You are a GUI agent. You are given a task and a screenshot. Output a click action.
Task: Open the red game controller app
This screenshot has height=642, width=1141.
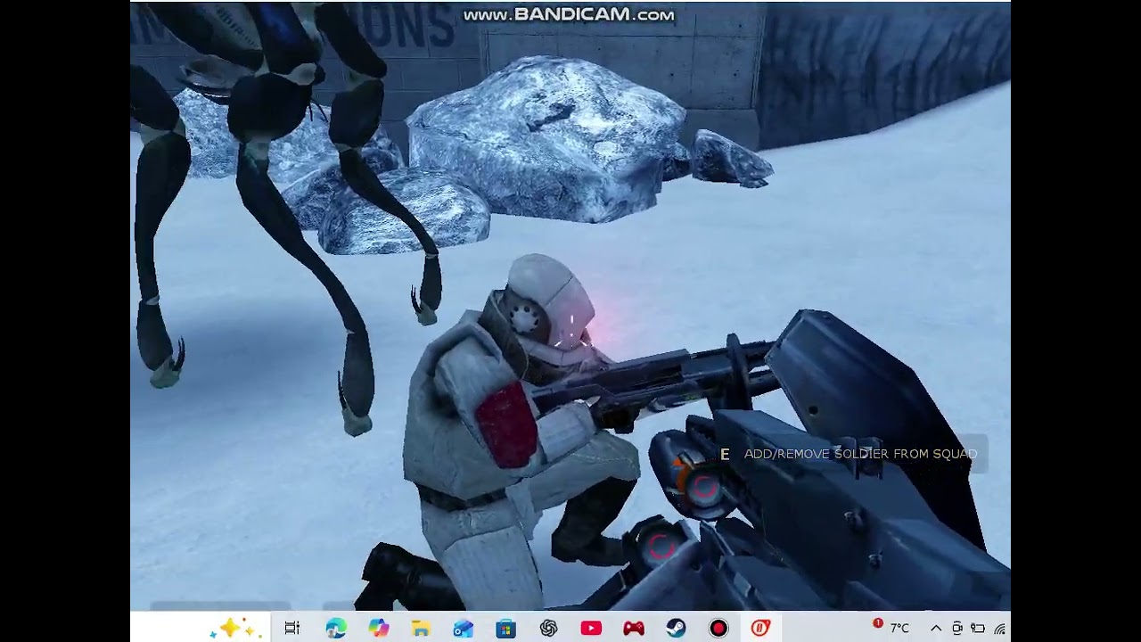634,628
